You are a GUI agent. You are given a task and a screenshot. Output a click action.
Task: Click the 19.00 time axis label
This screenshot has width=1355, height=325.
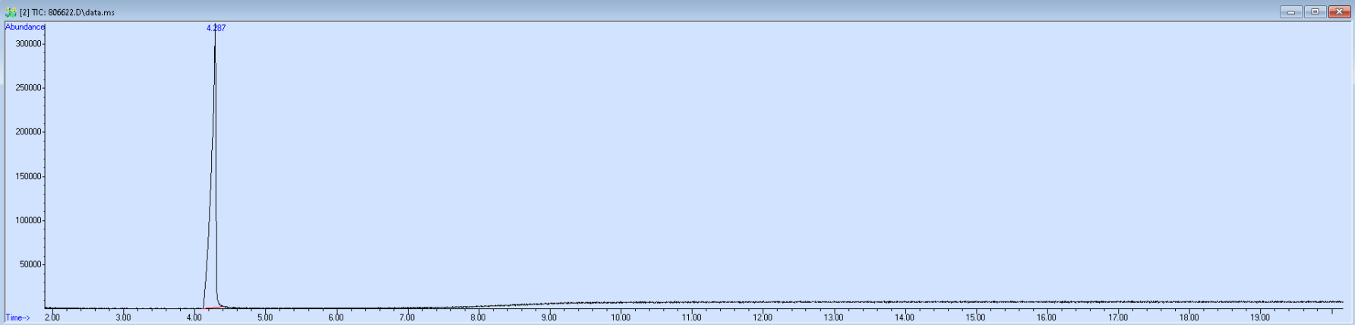[1260, 317]
